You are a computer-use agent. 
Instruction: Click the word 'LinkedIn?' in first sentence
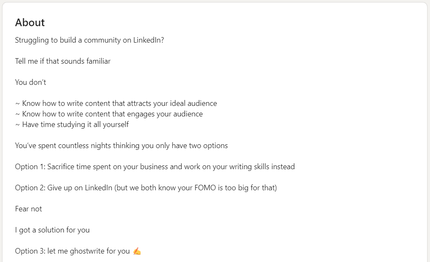149,40
